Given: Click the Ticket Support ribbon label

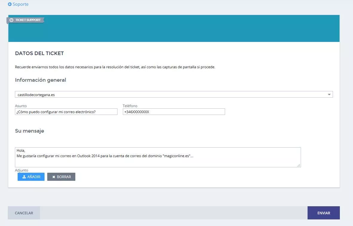Looking at the screenshot, I should pos(28,20).
